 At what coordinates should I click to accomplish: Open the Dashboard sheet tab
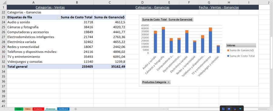tap(63, 109)
